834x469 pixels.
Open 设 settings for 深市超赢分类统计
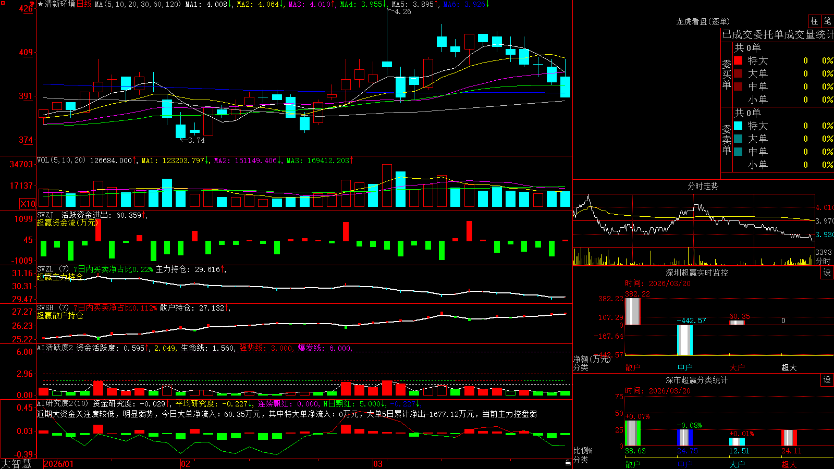[827, 380]
